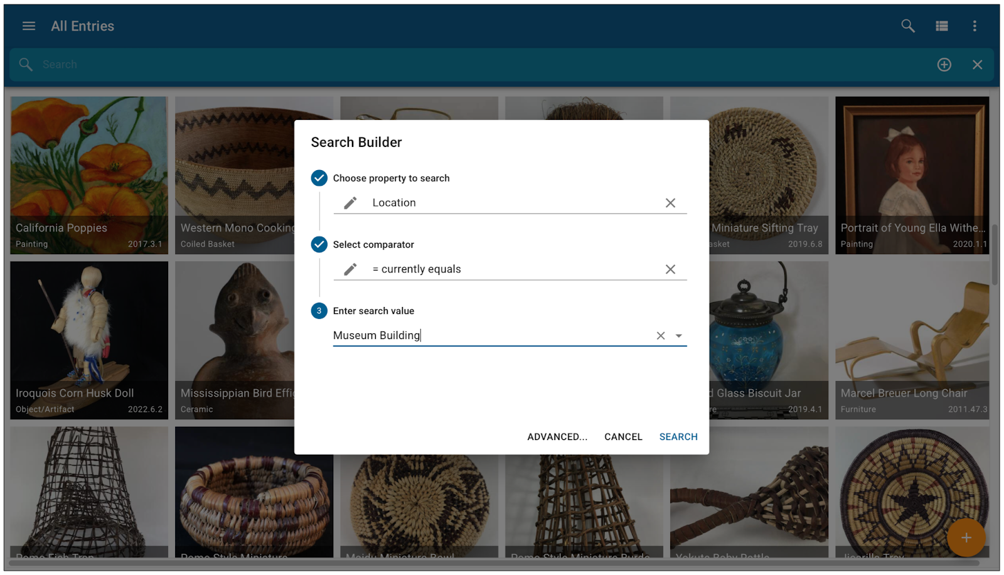Click the checkmark for Choose property step
1004x575 pixels.
pos(319,178)
